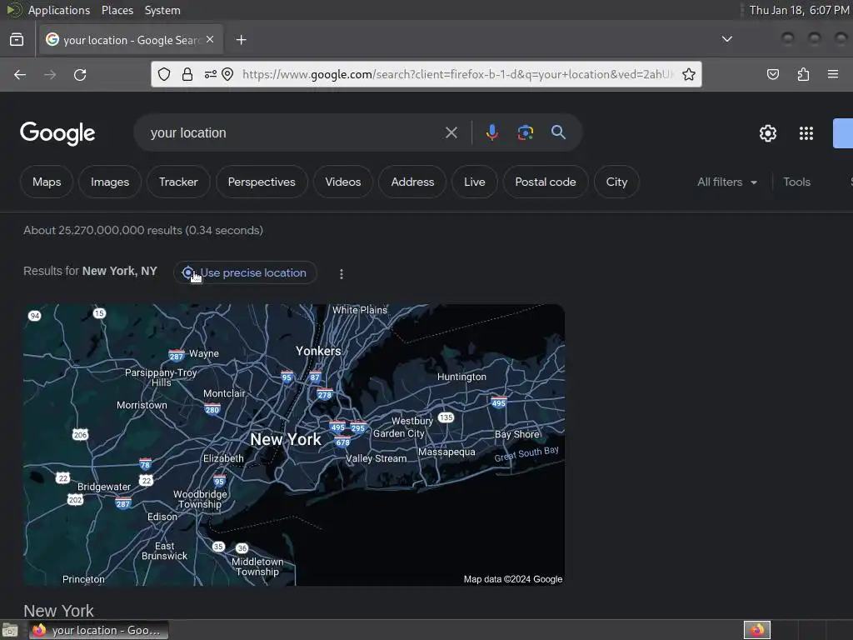Open Places menu in top panel
This screenshot has width=853, height=640.
point(117,10)
